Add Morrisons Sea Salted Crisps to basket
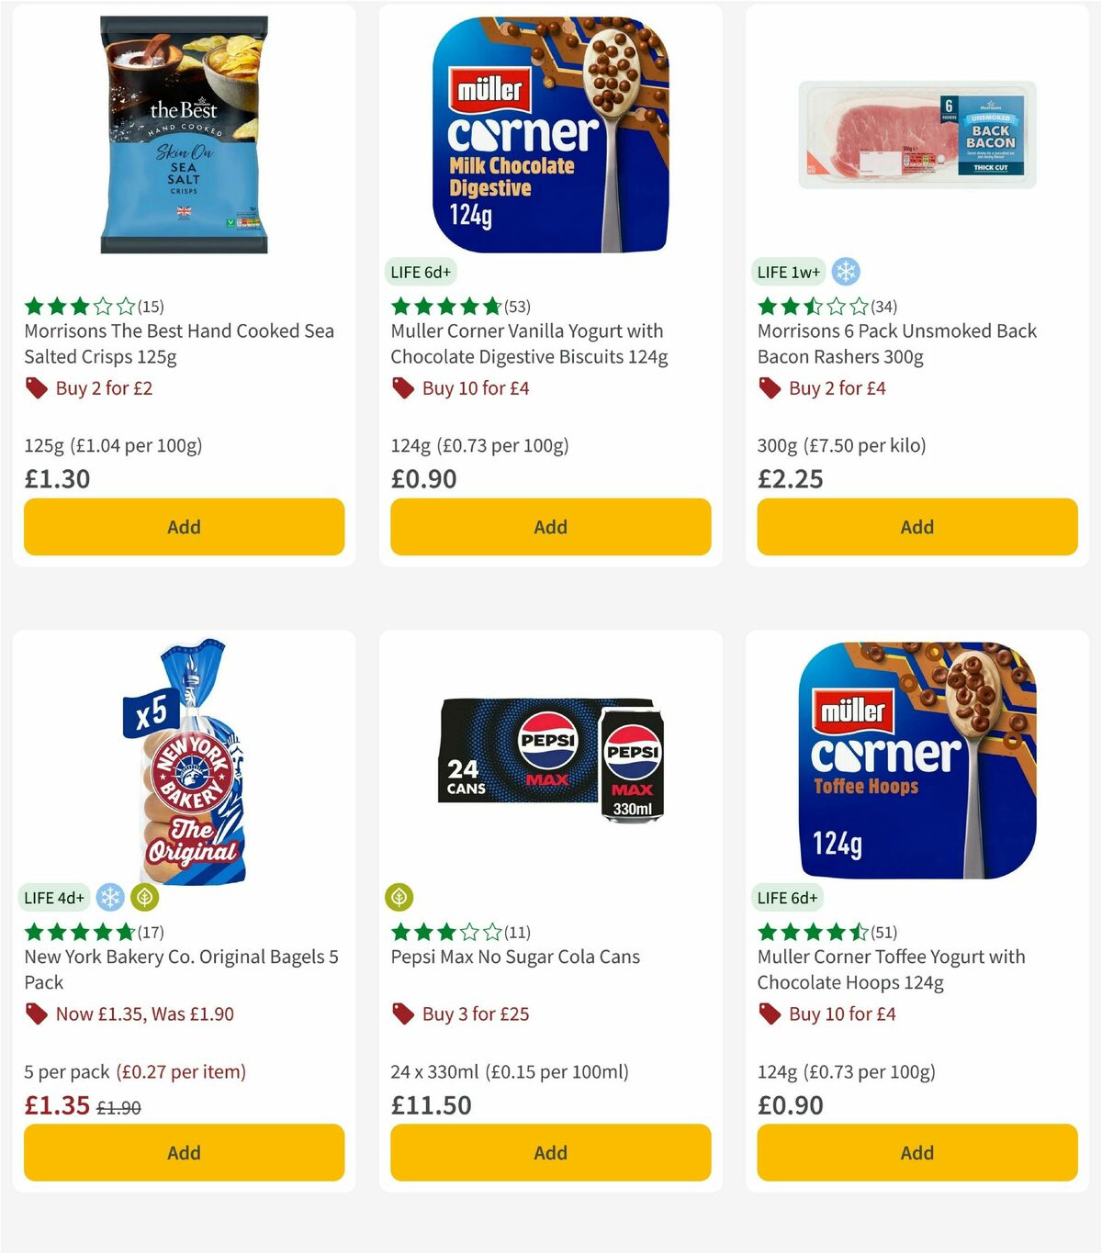The width and height of the screenshot is (1102, 1254). point(184,527)
